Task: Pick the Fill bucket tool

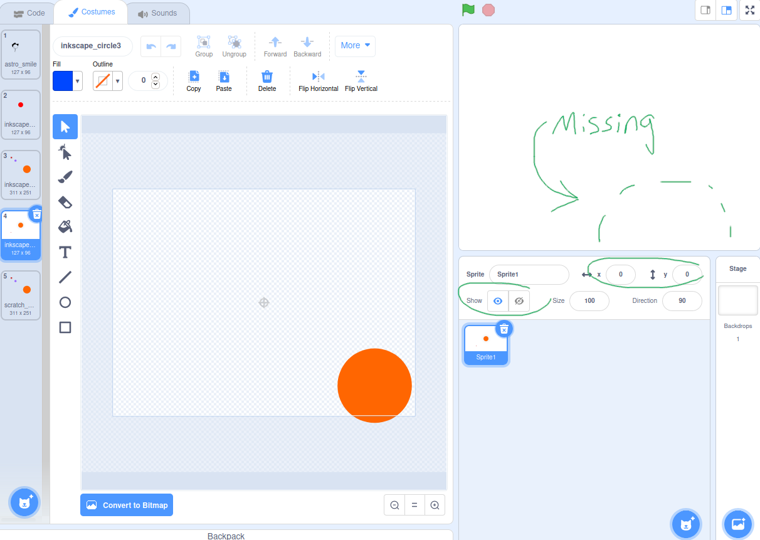Action: (x=65, y=226)
